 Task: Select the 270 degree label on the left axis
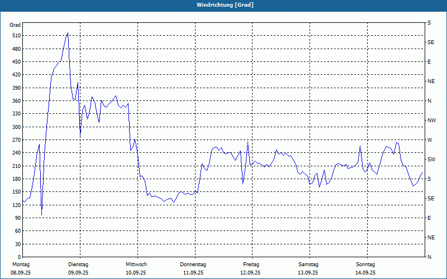tap(16, 140)
